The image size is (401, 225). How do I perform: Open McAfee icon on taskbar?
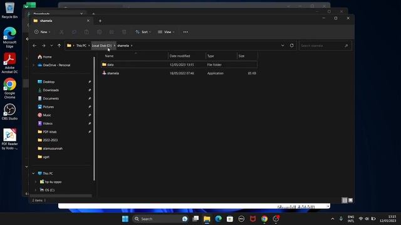point(253,219)
